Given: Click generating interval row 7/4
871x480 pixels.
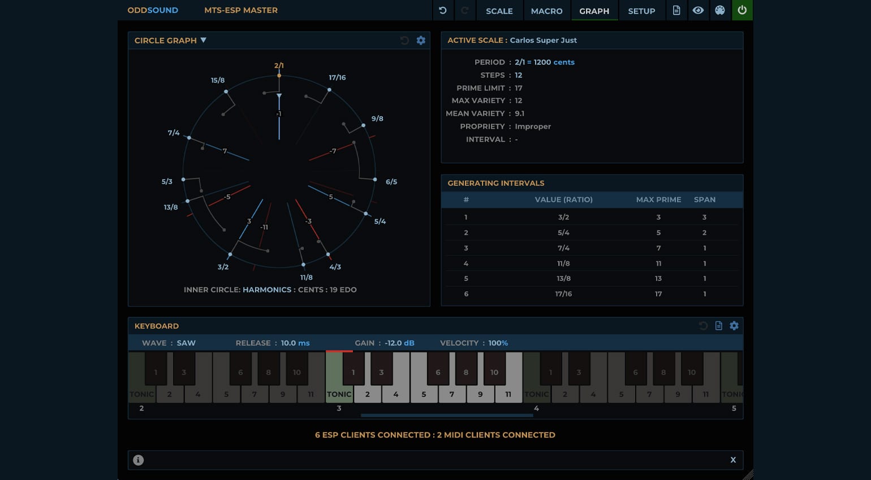Looking at the screenshot, I should click(x=592, y=248).
